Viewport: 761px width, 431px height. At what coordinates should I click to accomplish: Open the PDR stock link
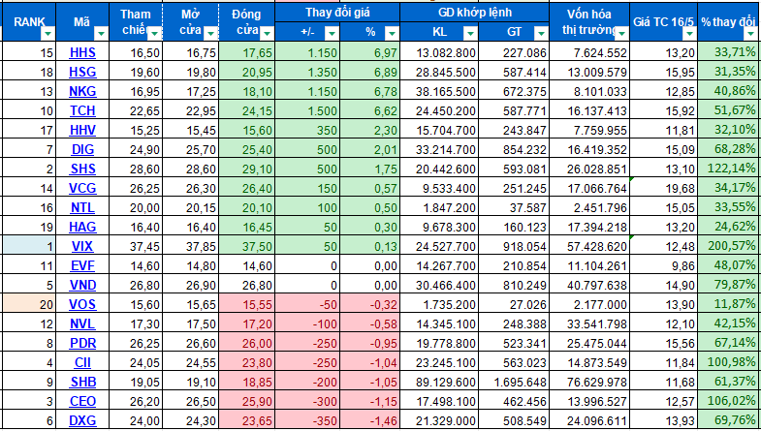point(82,343)
